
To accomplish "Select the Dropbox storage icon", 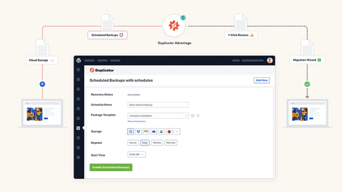I will [138, 131].
